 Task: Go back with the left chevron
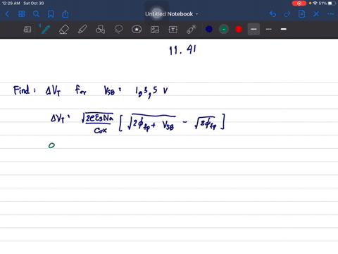(x=7, y=14)
